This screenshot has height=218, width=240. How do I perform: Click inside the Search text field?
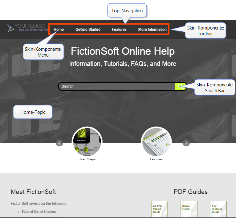[117, 86]
